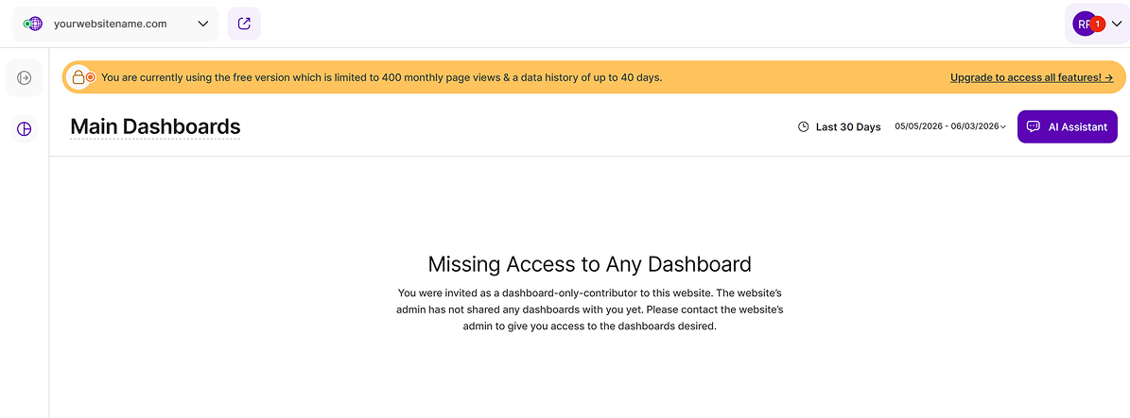Click the lock icon in the banner
Image resolution: width=1130 pixels, height=418 pixels.
[x=78, y=77]
